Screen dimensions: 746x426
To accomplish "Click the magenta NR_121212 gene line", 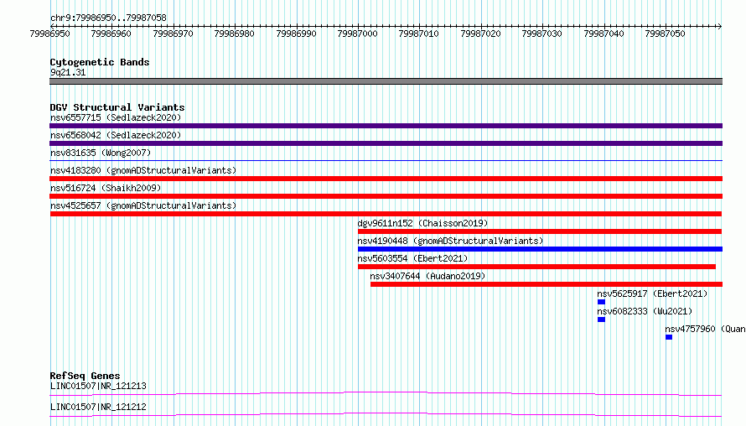I will [386, 414].
